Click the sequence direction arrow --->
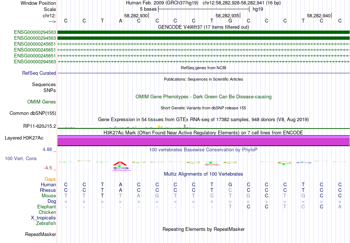350x243 pixels. (52, 21)
